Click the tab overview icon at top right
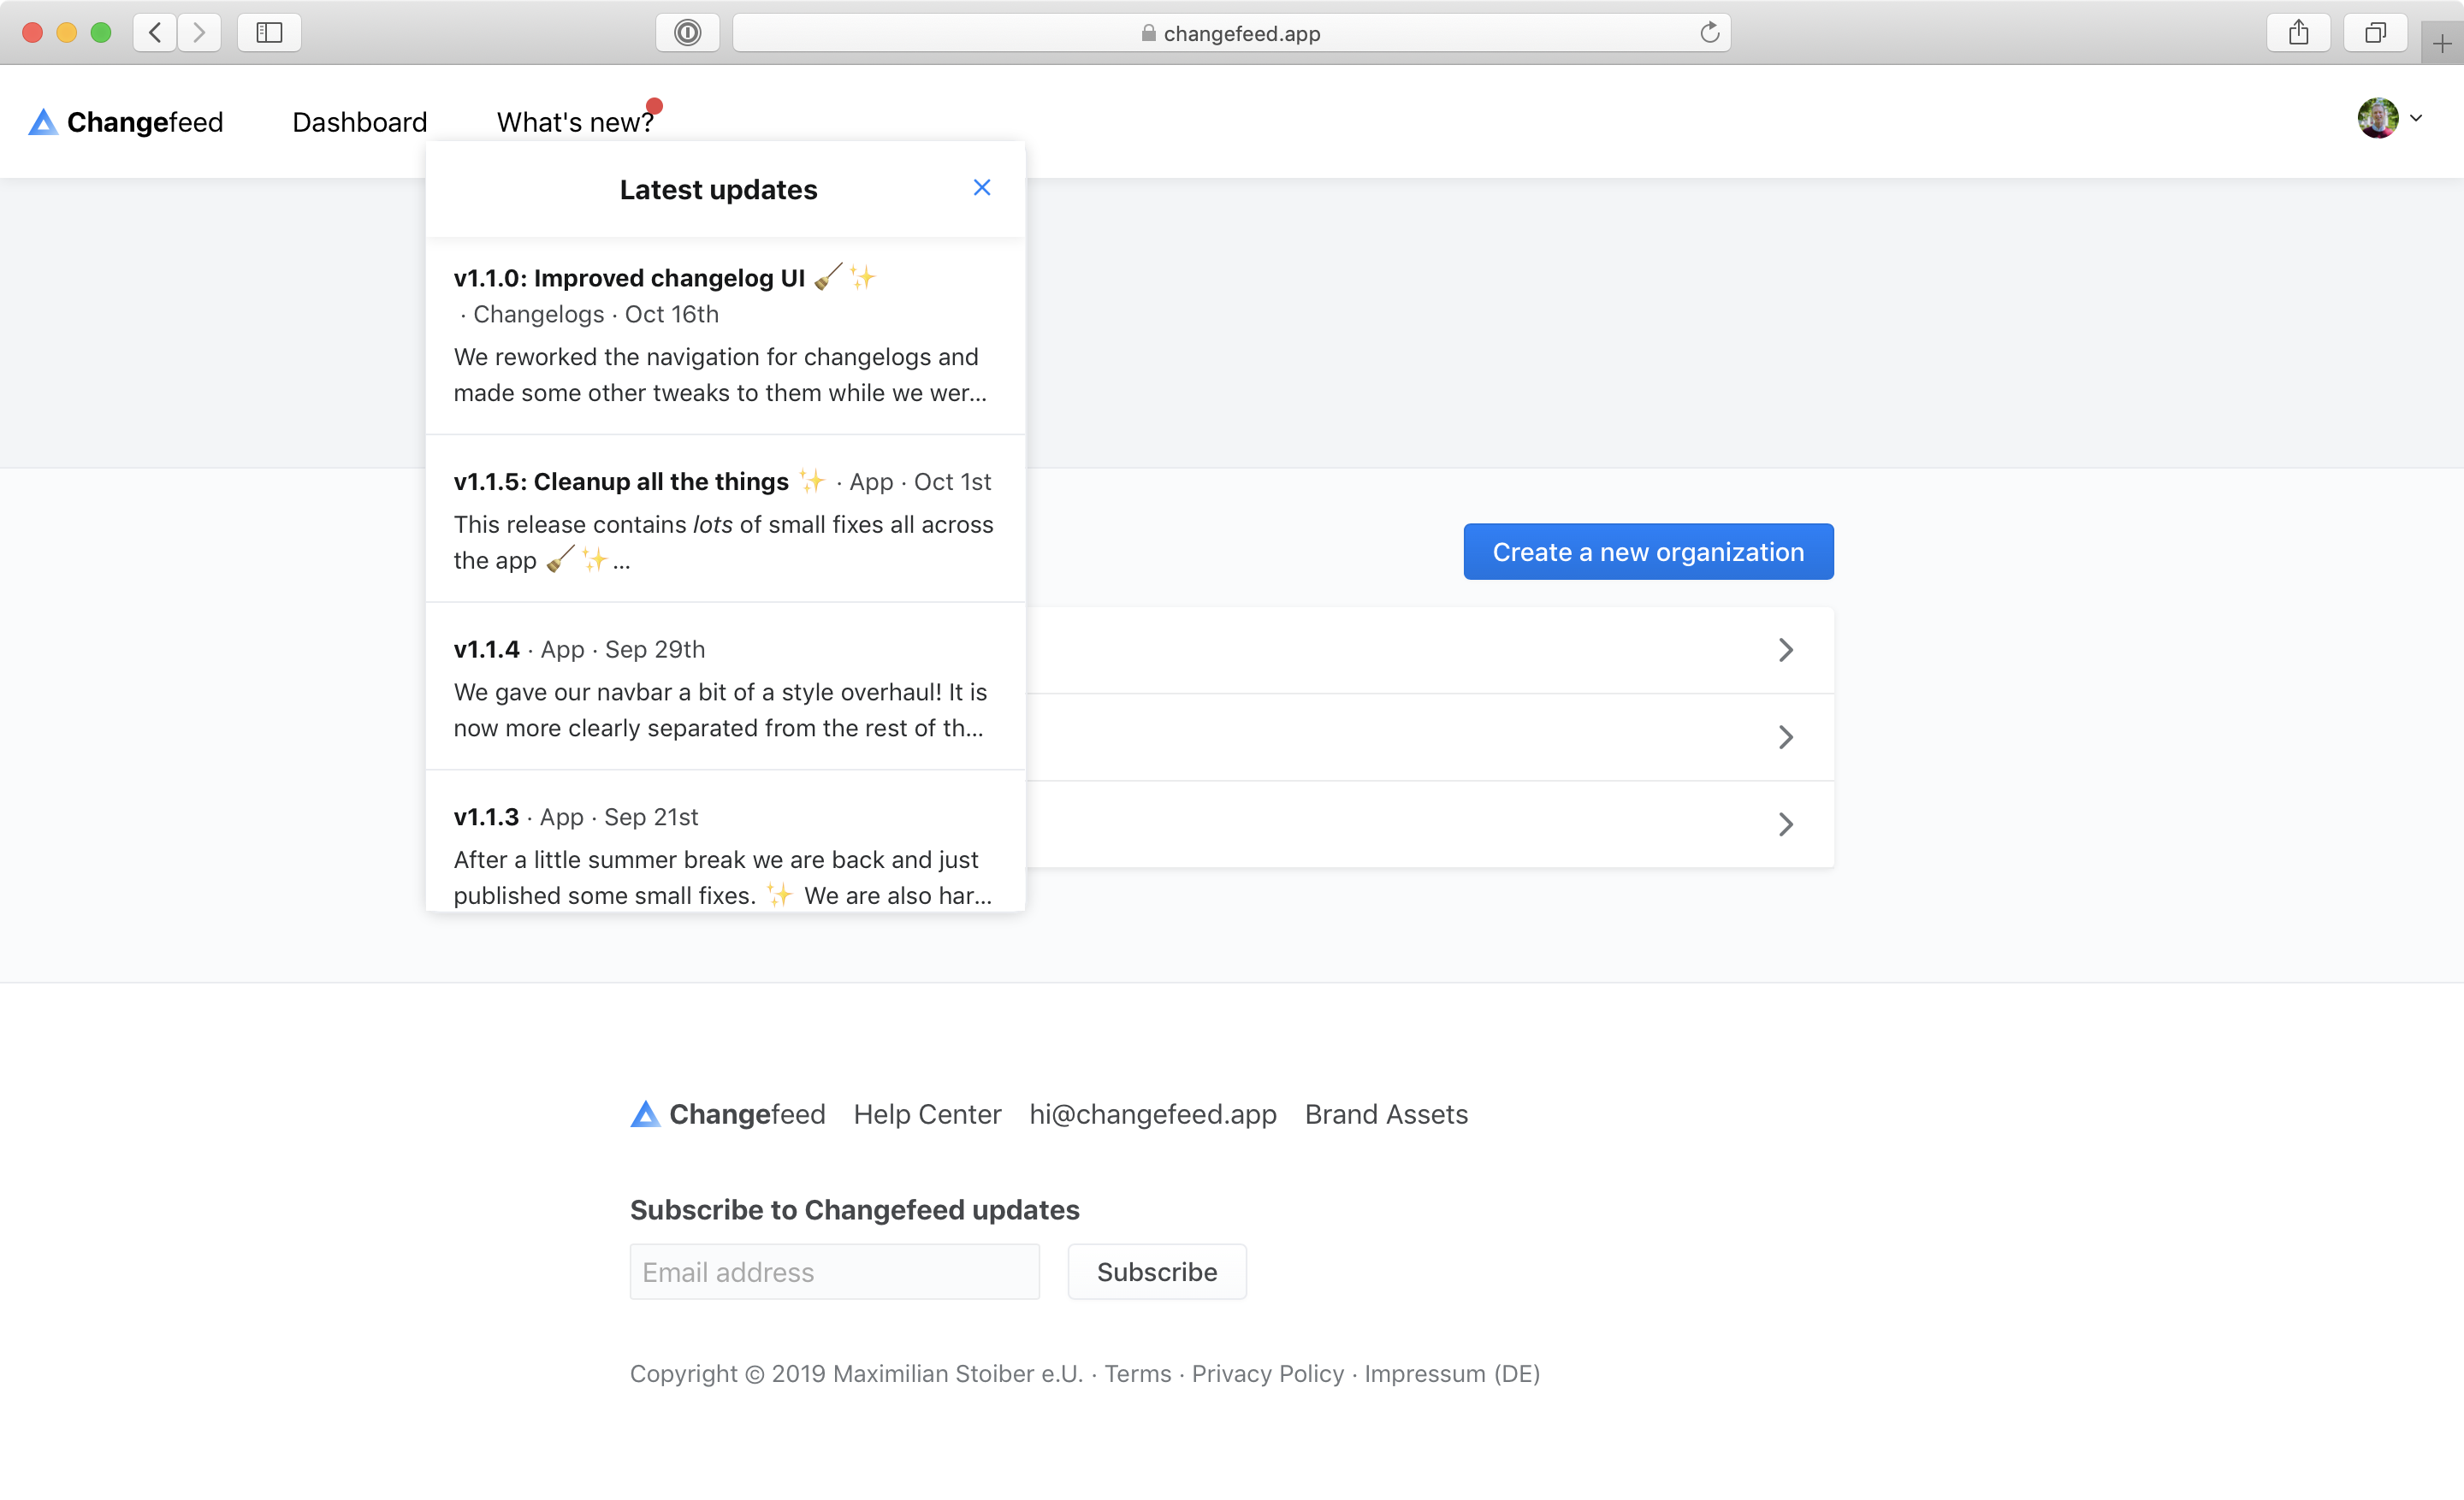The height and width of the screenshot is (1500, 2464). [2375, 32]
